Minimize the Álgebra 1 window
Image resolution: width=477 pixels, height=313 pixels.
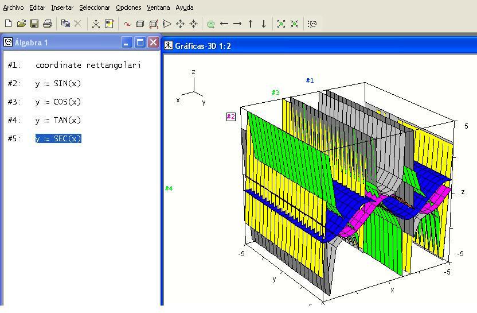(x=126, y=42)
